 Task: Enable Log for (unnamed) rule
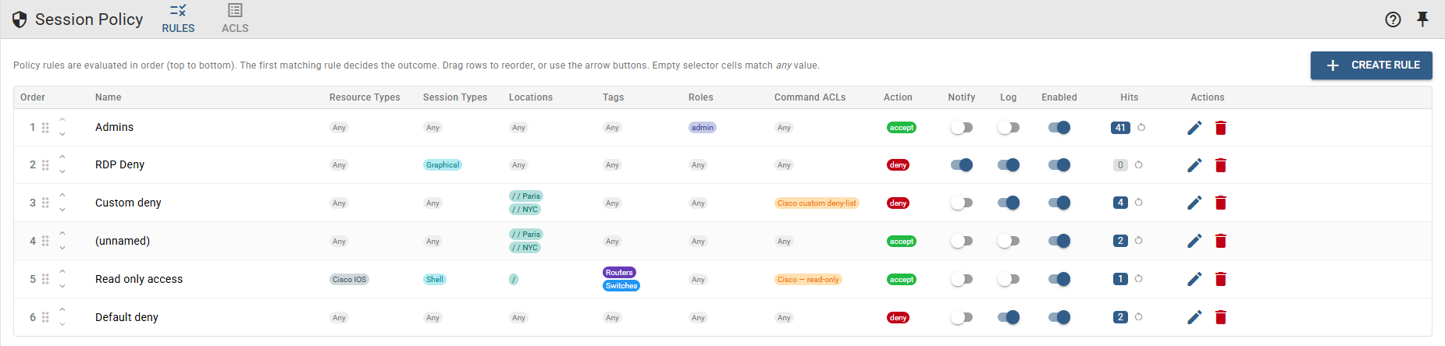tap(1009, 241)
